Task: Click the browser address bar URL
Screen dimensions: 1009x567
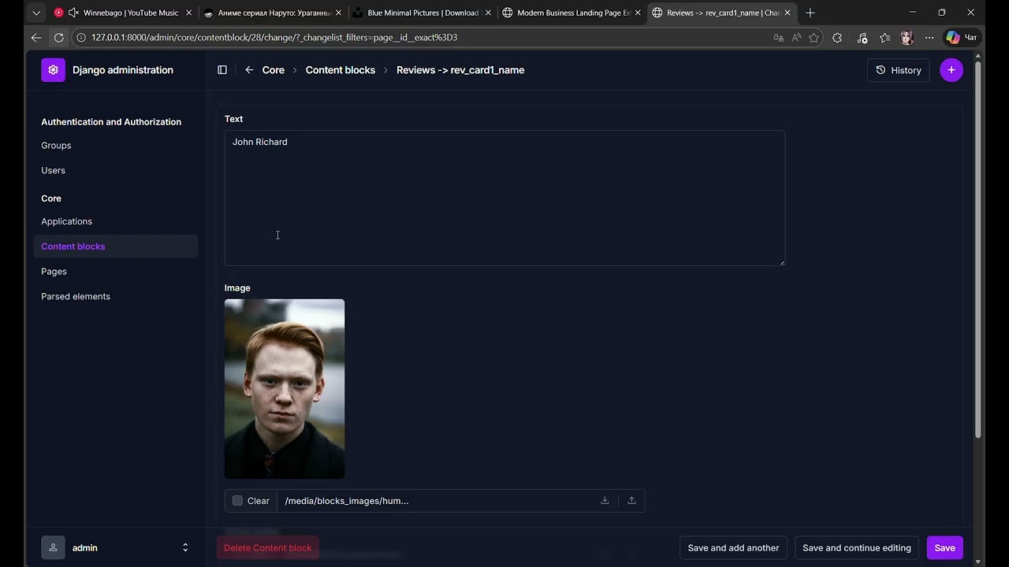Action: tap(274, 37)
